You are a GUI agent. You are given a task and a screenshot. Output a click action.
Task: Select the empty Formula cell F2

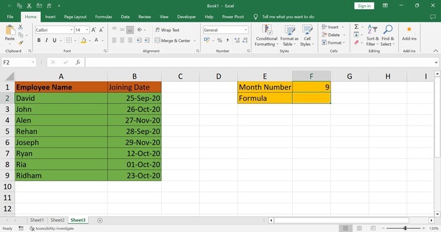point(311,98)
